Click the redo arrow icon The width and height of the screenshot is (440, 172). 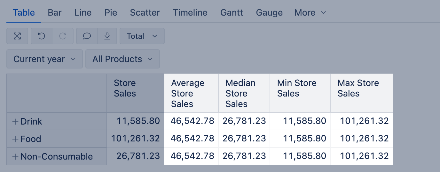pos(63,36)
